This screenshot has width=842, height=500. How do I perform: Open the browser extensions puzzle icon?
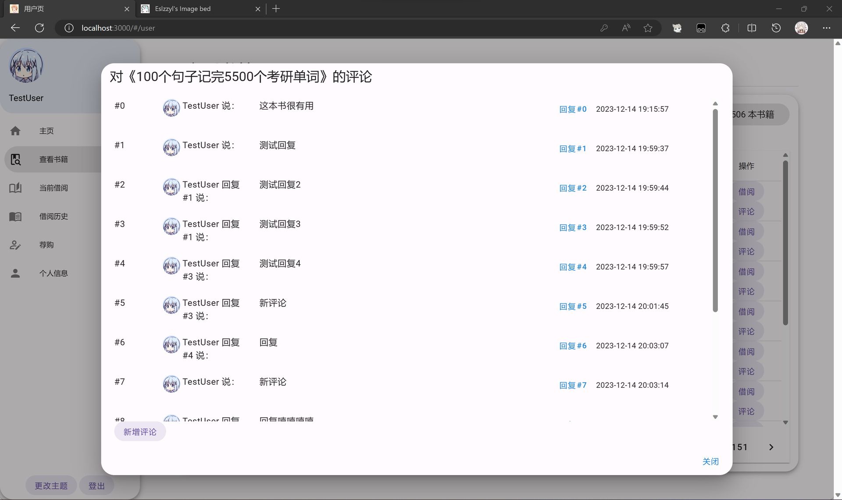(x=725, y=28)
